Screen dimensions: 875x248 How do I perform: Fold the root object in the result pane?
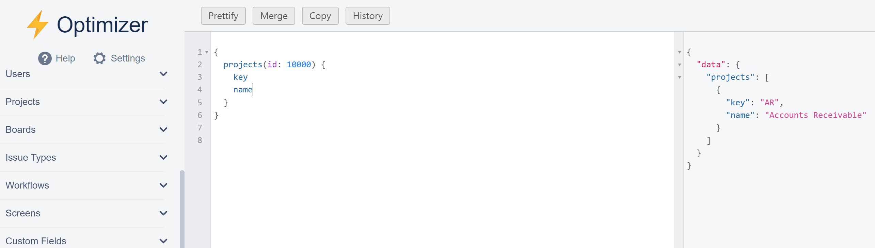(680, 52)
